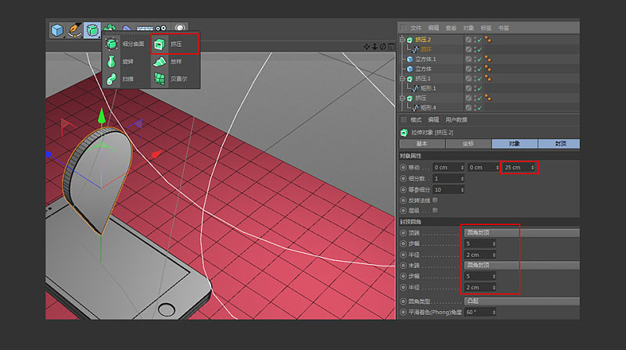This screenshot has width=626, height=350.
Task: Select the blue cube primitive tool
Action: click(57, 30)
